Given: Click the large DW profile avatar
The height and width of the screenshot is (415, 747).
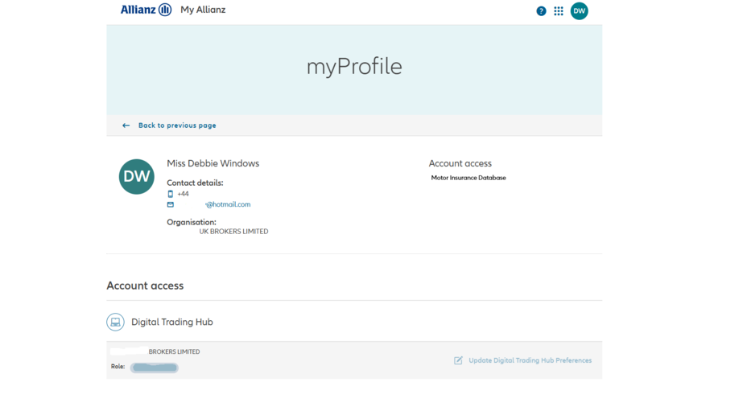Looking at the screenshot, I should (x=136, y=177).
